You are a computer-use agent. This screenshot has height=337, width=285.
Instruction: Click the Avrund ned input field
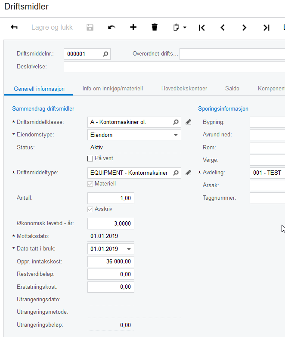[x=267, y=135]
